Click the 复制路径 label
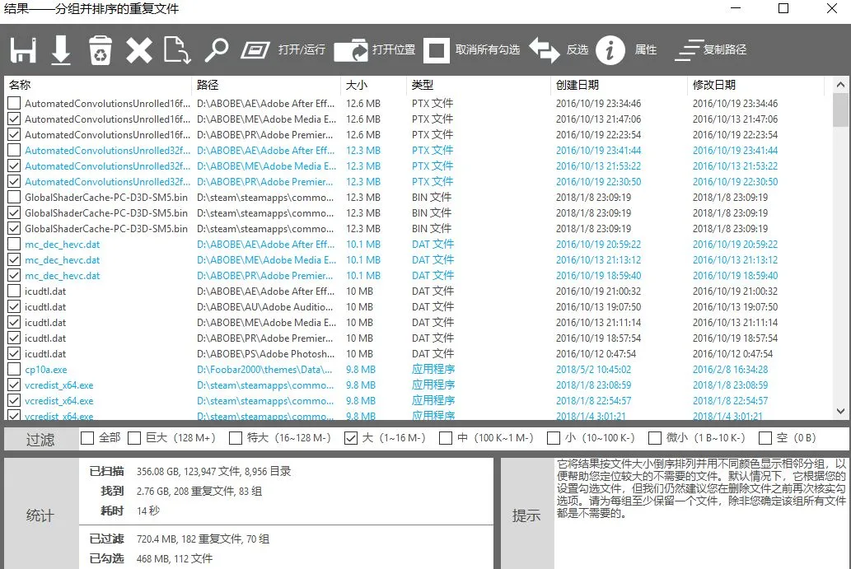 pos(724,50)
